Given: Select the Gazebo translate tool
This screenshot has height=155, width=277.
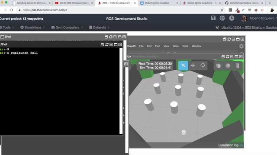Looking at the screenshot, I should coord(193,65).
